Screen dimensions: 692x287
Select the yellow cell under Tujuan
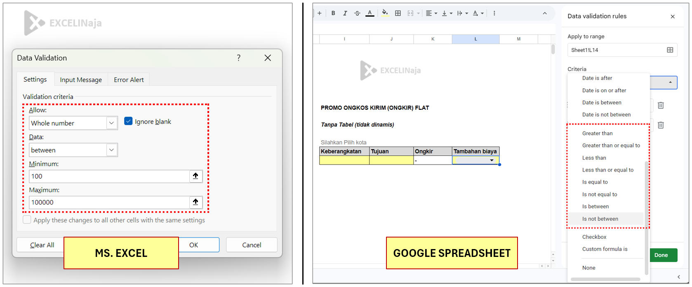[x=391, y=160]
